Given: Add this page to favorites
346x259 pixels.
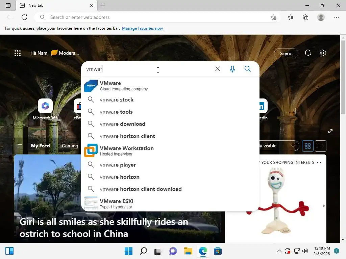Looking at the screenshot, I should (x=273, y=17).
